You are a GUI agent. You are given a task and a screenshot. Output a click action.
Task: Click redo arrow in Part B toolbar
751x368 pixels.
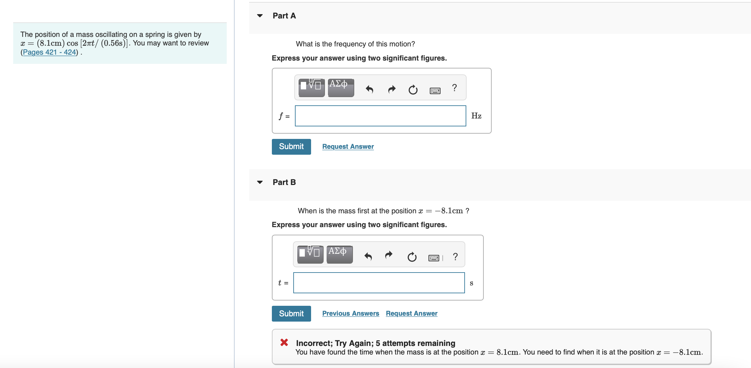tap(389, 255)
